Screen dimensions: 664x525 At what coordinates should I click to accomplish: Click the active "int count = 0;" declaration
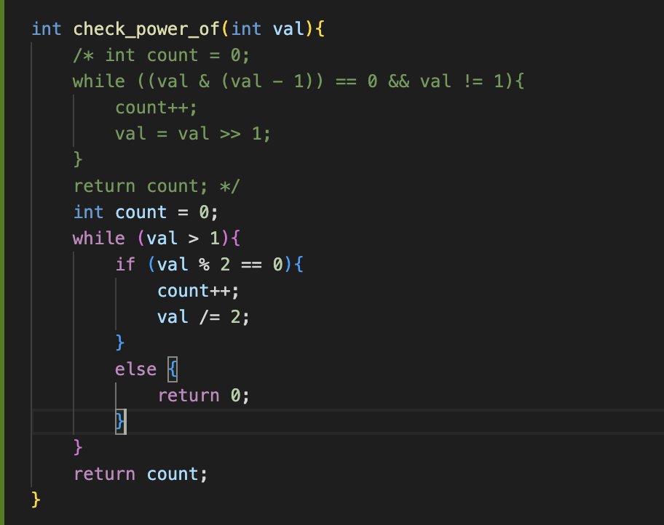pos(146,212)
